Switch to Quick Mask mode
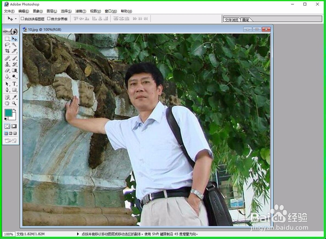Screen dimensions: 326x239 [14, 126]
